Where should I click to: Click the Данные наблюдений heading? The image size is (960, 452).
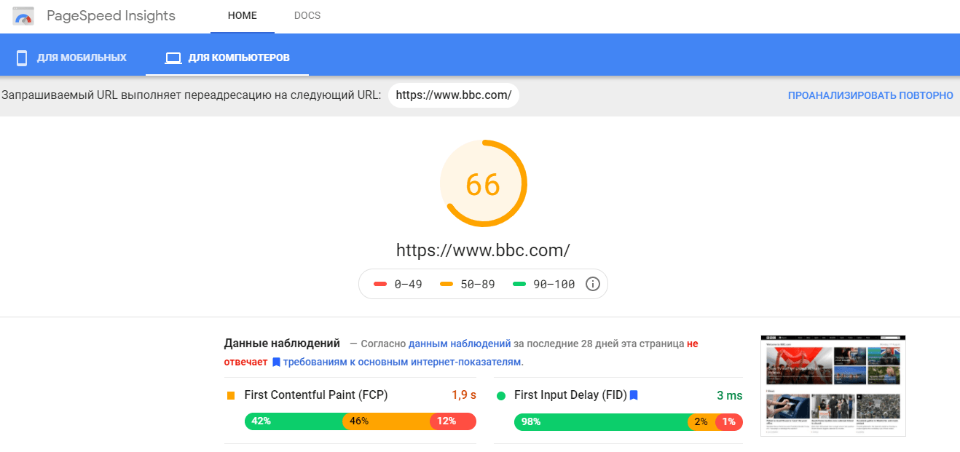tap(282, 344)
